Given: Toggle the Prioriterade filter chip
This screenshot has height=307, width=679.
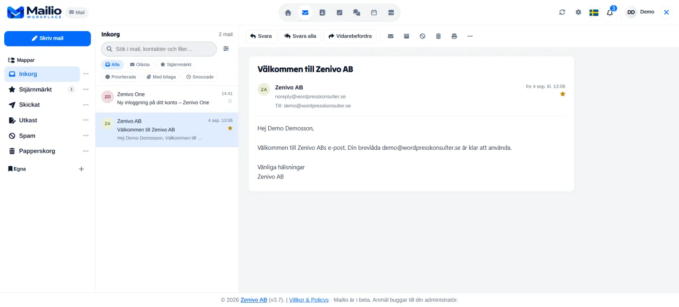Looking at the screenshot, I should [121, 77].
